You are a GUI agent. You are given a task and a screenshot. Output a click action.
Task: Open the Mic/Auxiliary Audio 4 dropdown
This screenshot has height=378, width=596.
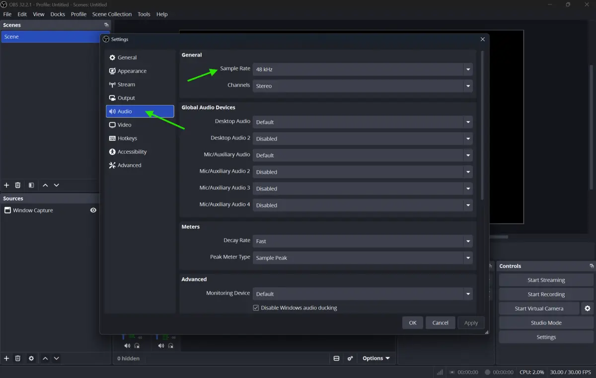pyautogui.click(x=363, y=205)
